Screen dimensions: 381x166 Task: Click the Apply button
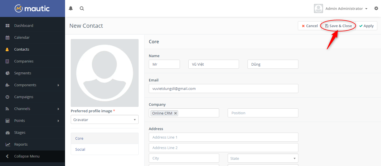pos(366,26)
